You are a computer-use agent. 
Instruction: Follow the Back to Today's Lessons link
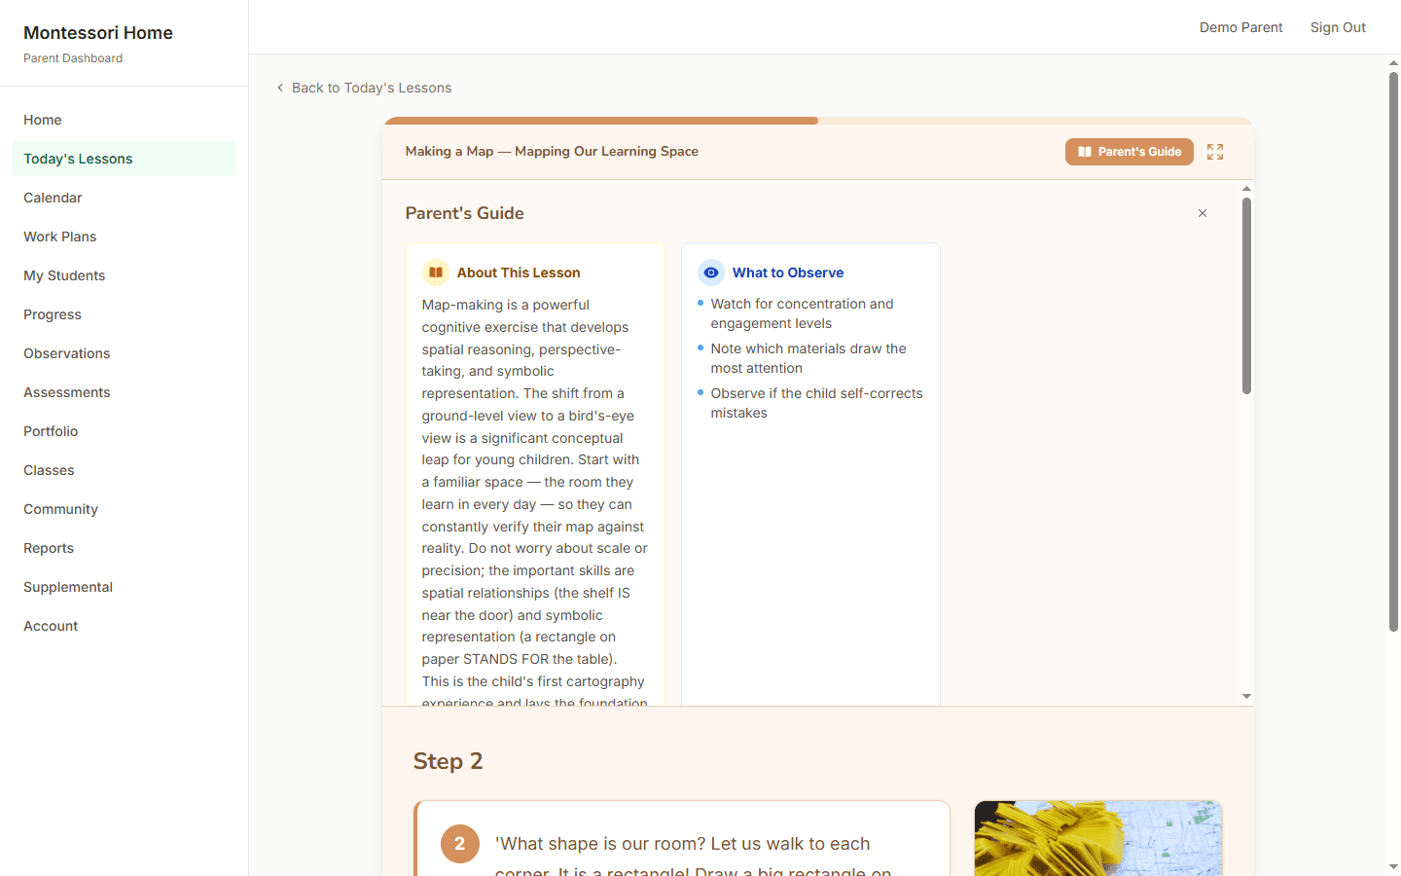point(372,88)
